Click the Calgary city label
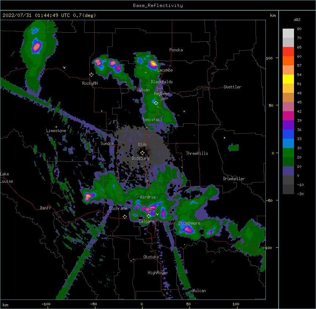The height and width of the screenshot is (309, 316). (x=147, y=221)
